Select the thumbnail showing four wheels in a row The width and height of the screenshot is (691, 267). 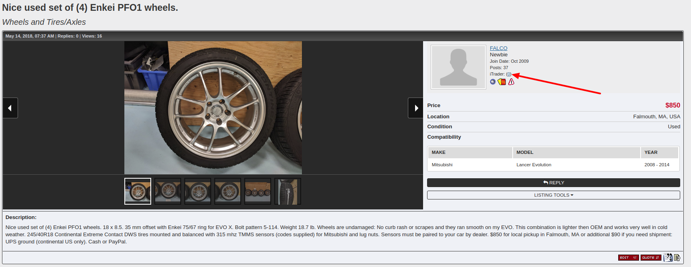pyautogui.click(x=258, y=191)
